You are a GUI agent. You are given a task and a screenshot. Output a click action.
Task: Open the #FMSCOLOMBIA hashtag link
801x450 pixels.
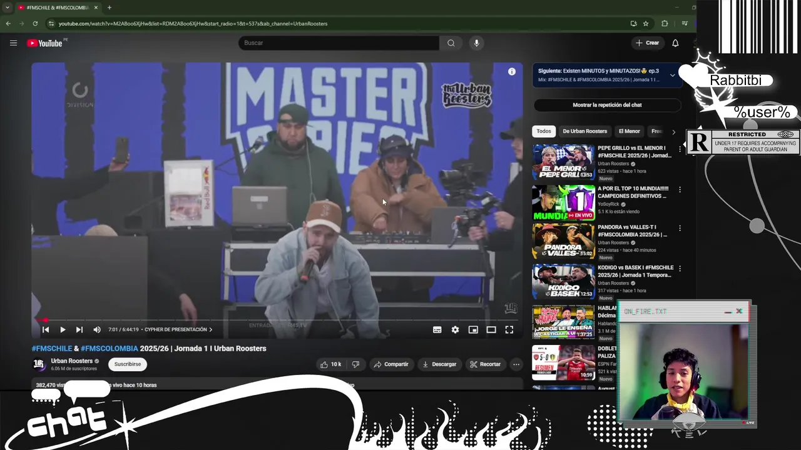click(x=110, y=349)
